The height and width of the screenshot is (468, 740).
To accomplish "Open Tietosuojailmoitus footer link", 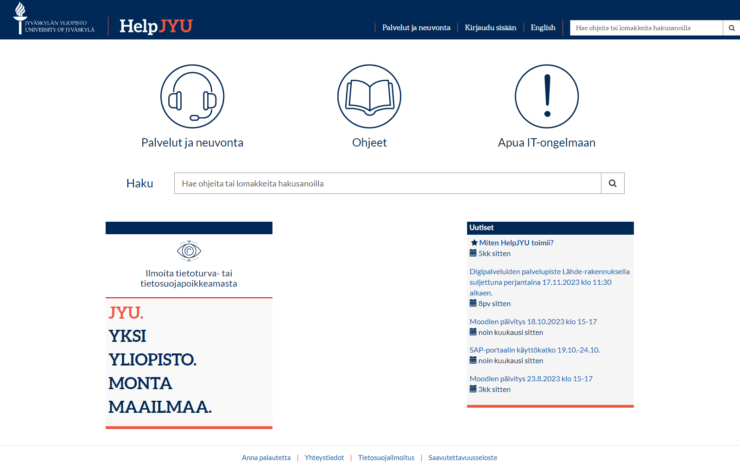I will coord(386,458).
